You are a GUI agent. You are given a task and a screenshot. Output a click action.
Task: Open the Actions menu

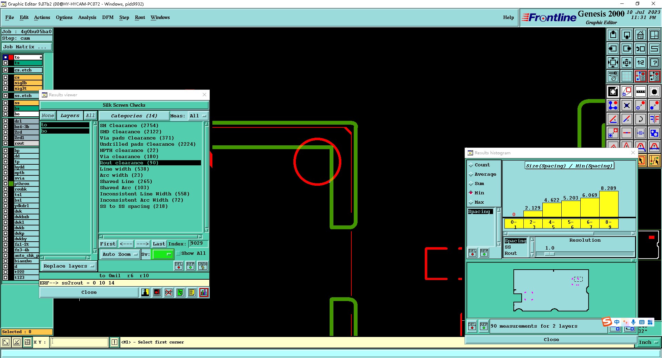42,18
